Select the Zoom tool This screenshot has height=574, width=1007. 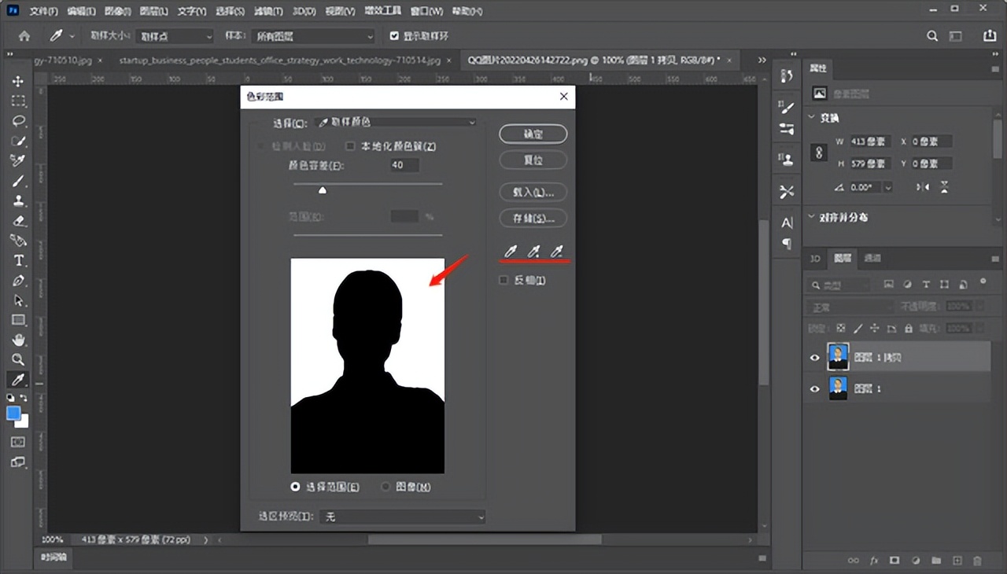20,359
